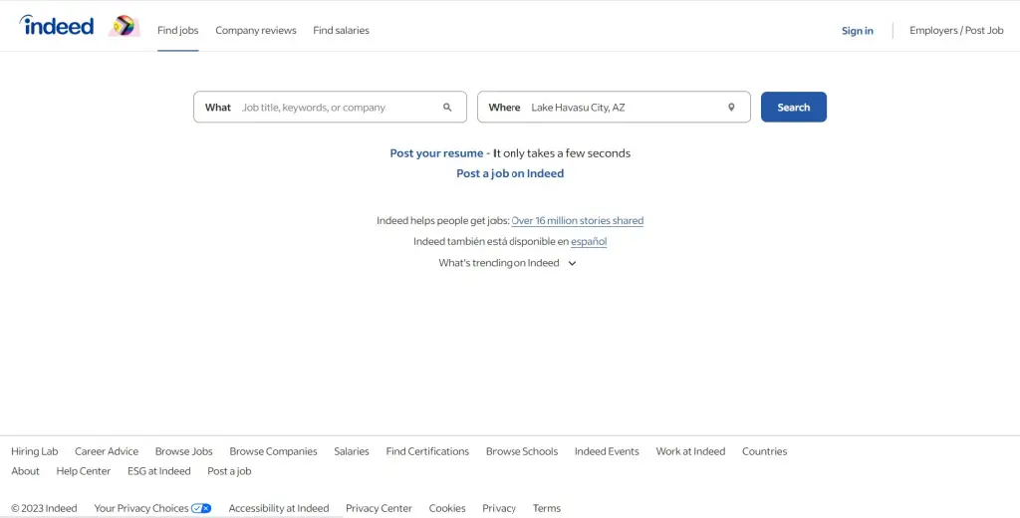
Task: Open Find salaries page
Action: tap(341, 30)
